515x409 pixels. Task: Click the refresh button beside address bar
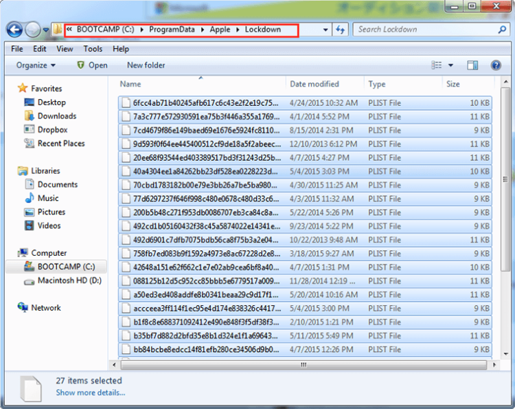click(341, 30)
